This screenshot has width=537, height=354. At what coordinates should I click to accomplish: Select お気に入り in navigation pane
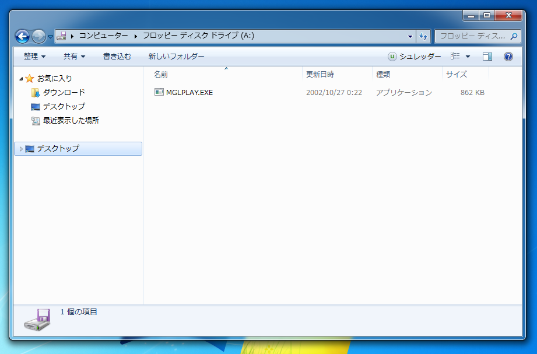[x=54, y=79]
